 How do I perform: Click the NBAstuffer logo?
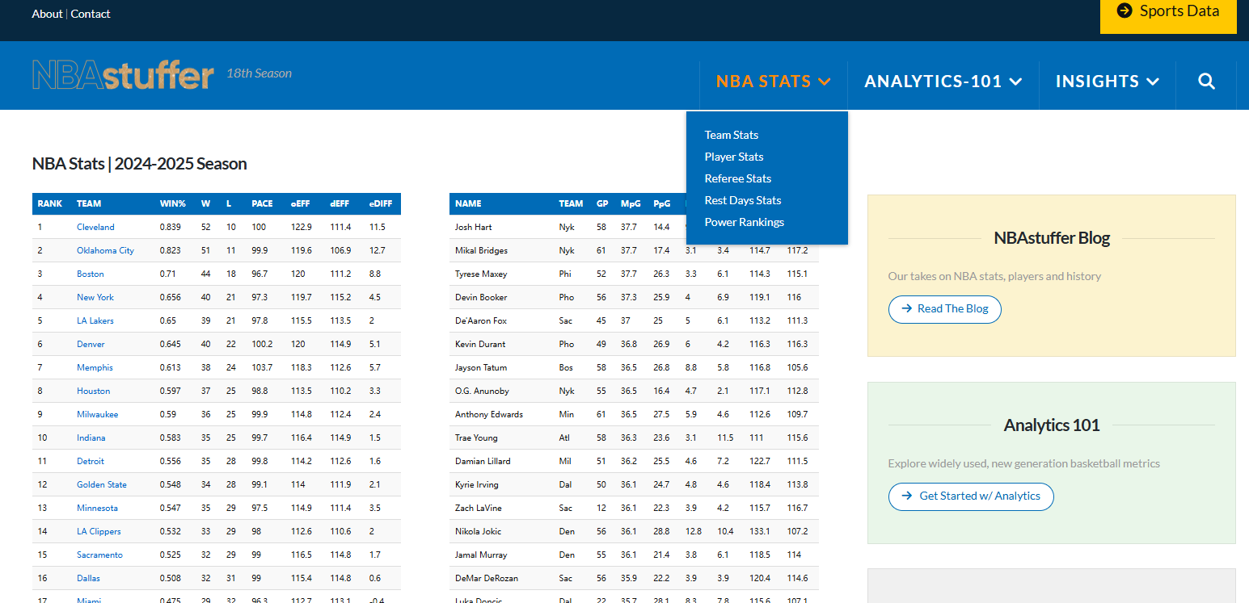pyautogui.click(x=123, y=74)
